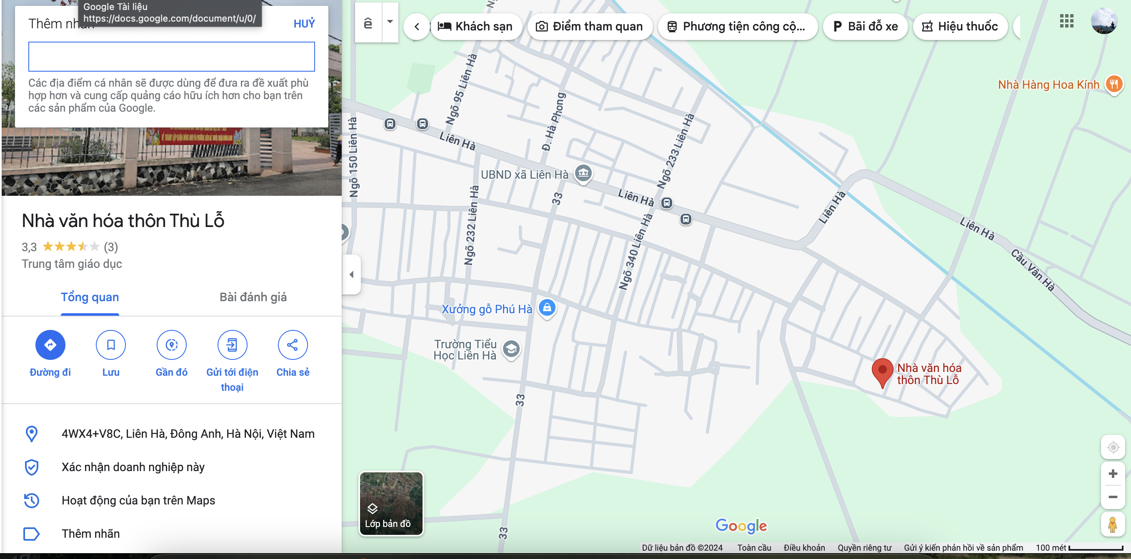The height and width of the screenshot is (559, 1131).
Task: Save place with the Lưu icon
Action: pyautogui.click(x=111, y=345)
